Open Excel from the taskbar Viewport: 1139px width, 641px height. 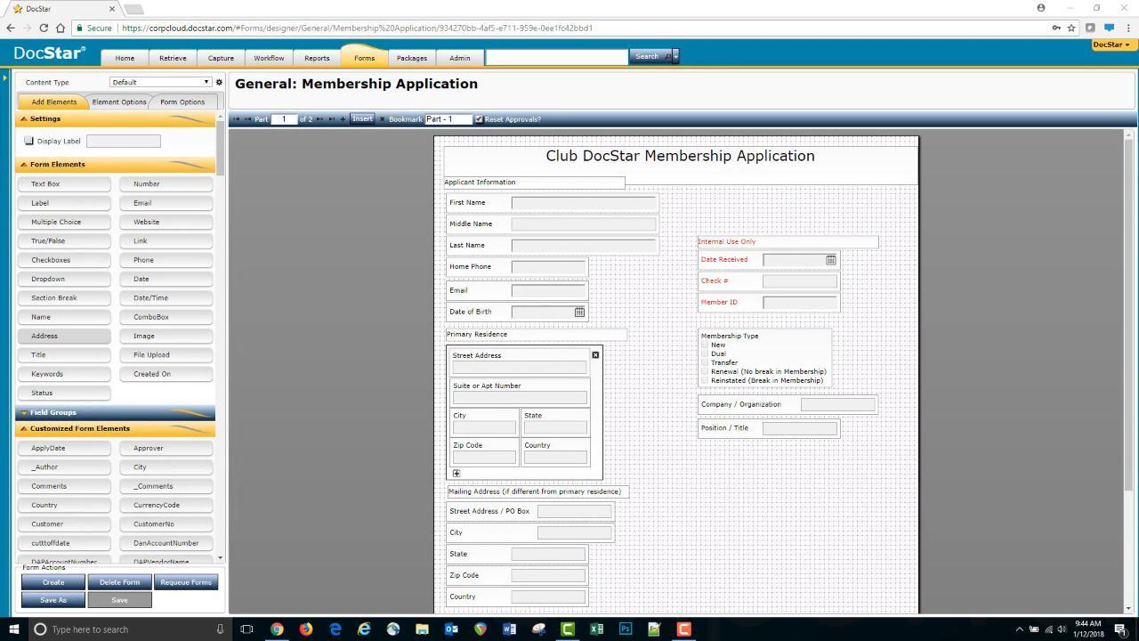[596, 629]
